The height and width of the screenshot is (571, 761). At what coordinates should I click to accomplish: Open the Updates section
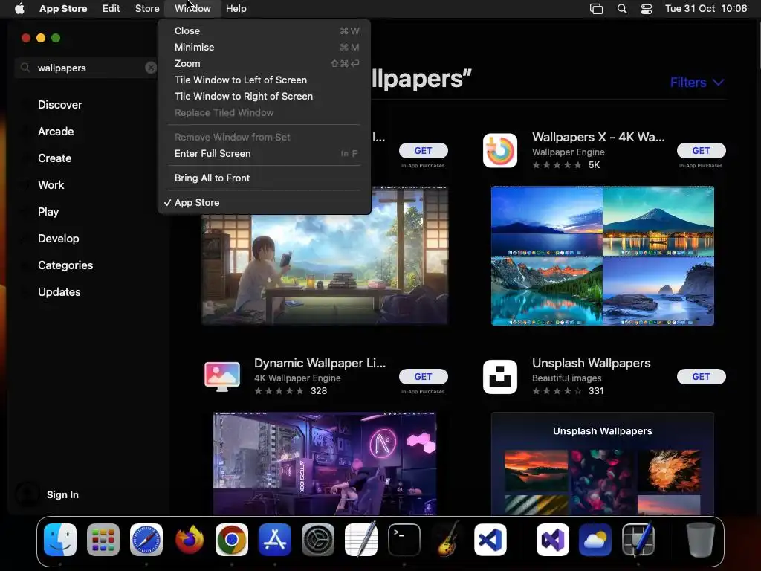pyautogui.click(x=59, y=291)
